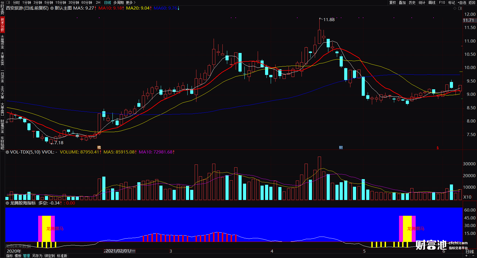The width and height of the screenshot is (477, 258).
Task: Click the 榜 marker icon on chart
Action: pyautogui.click(x=99, y=147)
